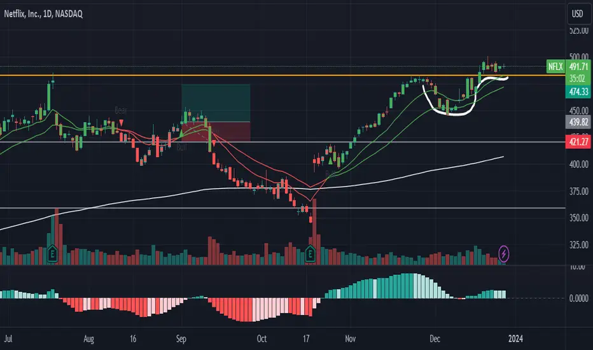Click the Nov date axis label
This screenshot has height=350, width=593.
pyautogui.click(x=350, y=339)
